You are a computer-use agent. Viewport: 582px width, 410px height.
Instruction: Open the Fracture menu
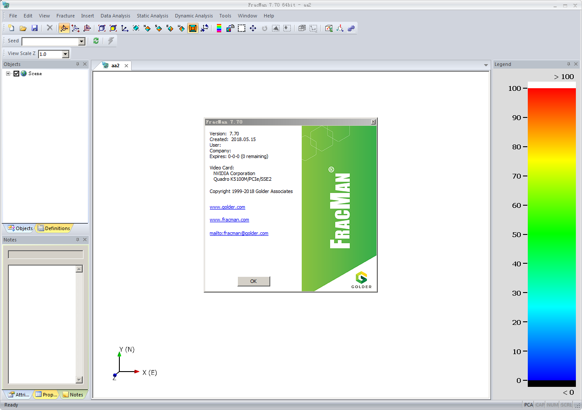[x=66, y=16]
